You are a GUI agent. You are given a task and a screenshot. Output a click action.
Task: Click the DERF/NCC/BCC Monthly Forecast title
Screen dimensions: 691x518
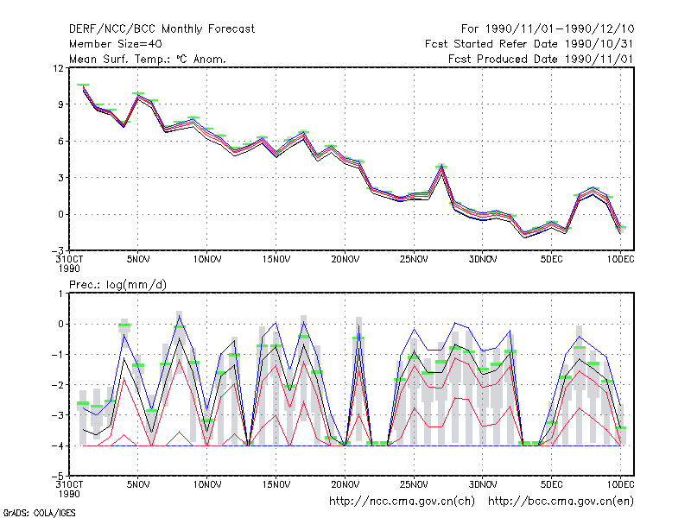[x=162, y=29]
